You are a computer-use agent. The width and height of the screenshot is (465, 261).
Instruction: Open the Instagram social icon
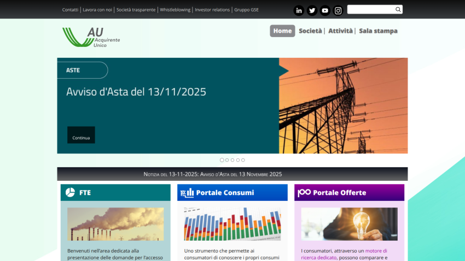tap(338, 11)
